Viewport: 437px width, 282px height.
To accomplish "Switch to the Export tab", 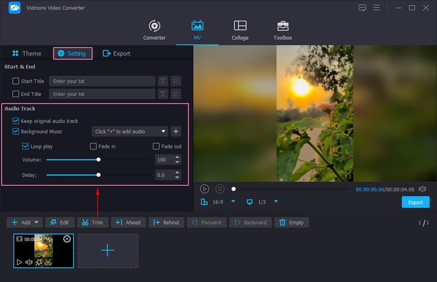I will tap(116, 53).
